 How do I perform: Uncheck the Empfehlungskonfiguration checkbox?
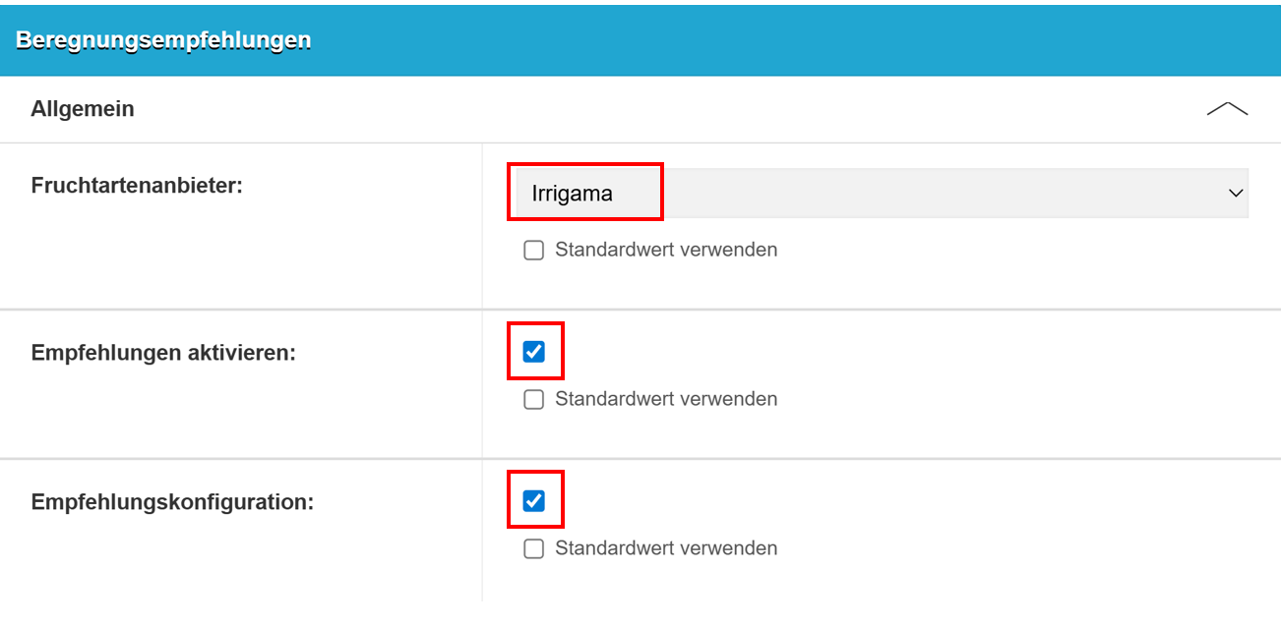534,501
